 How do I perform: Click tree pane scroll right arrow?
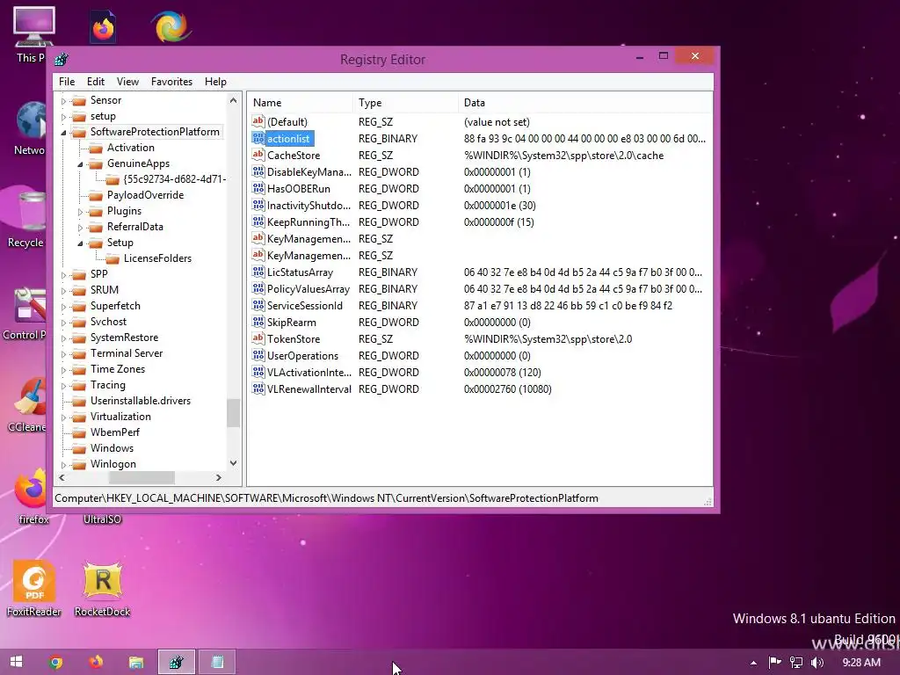coord(219,477)
